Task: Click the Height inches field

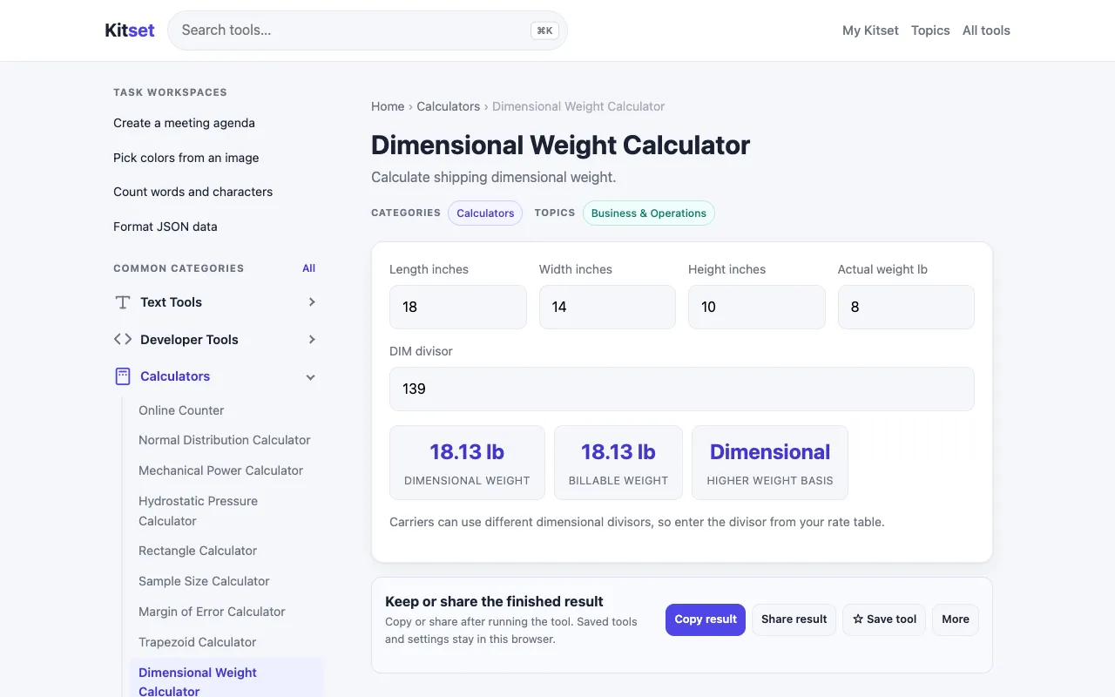Action: click(x=757, y=307)
